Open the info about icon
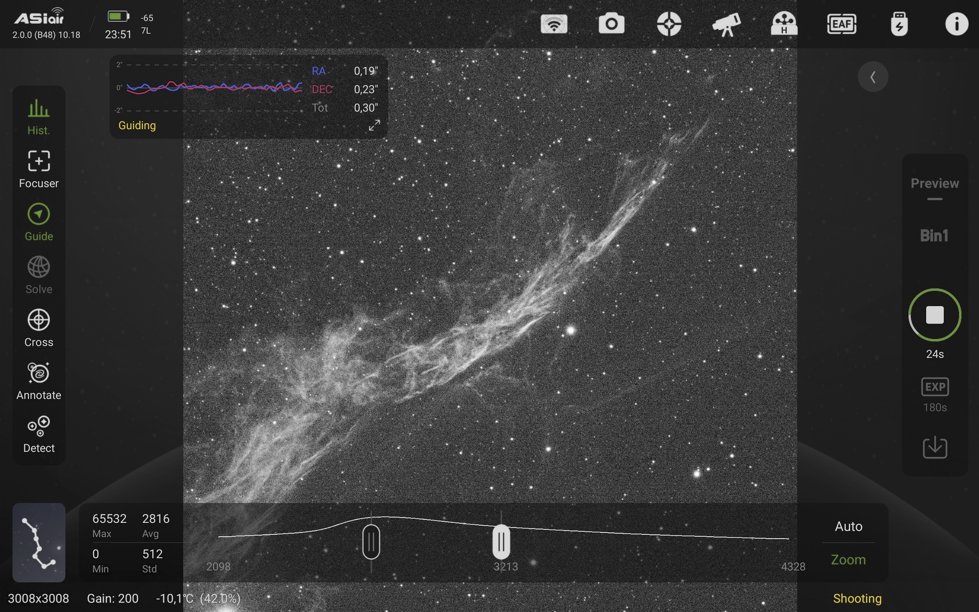This screenshot has width=979, height=612. click(956, 24)
